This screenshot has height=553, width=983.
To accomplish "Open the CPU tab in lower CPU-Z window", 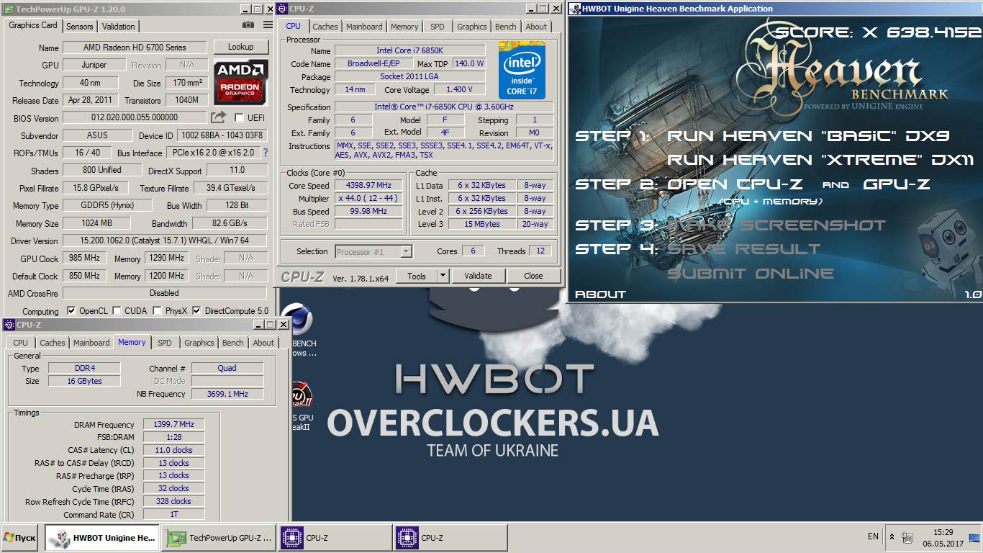I will (21, 343).
